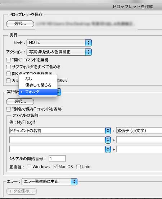162x199 pixels.
Task: Choose 保存して閉じる from the popup menu
Action: pos(38,85)
